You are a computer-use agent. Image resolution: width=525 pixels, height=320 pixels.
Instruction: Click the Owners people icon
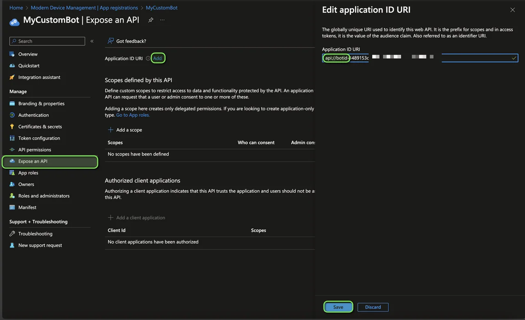click(12, 184)
